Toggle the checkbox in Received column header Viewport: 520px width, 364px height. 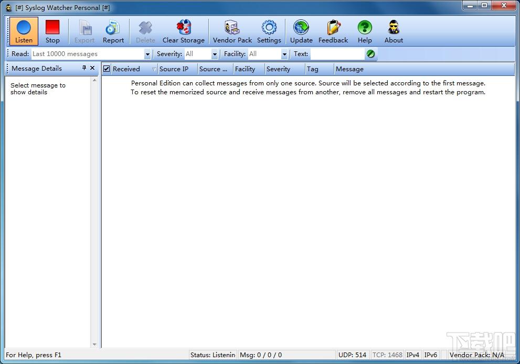click(107, 69)
